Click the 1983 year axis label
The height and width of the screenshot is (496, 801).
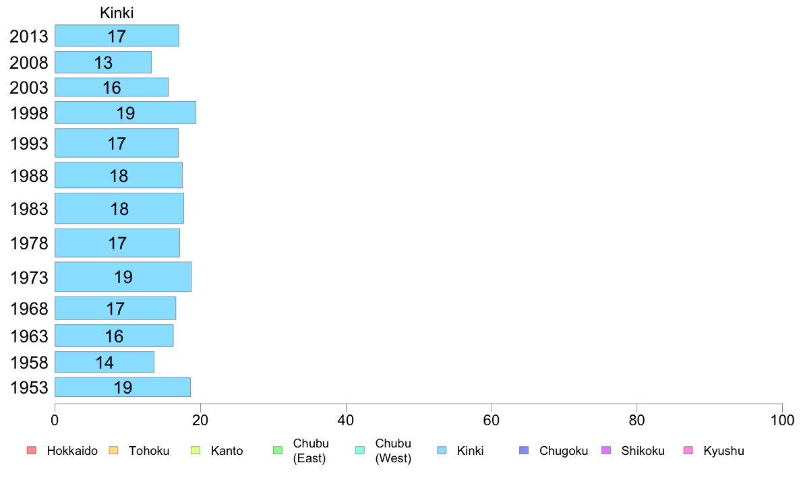pos(29,209)
